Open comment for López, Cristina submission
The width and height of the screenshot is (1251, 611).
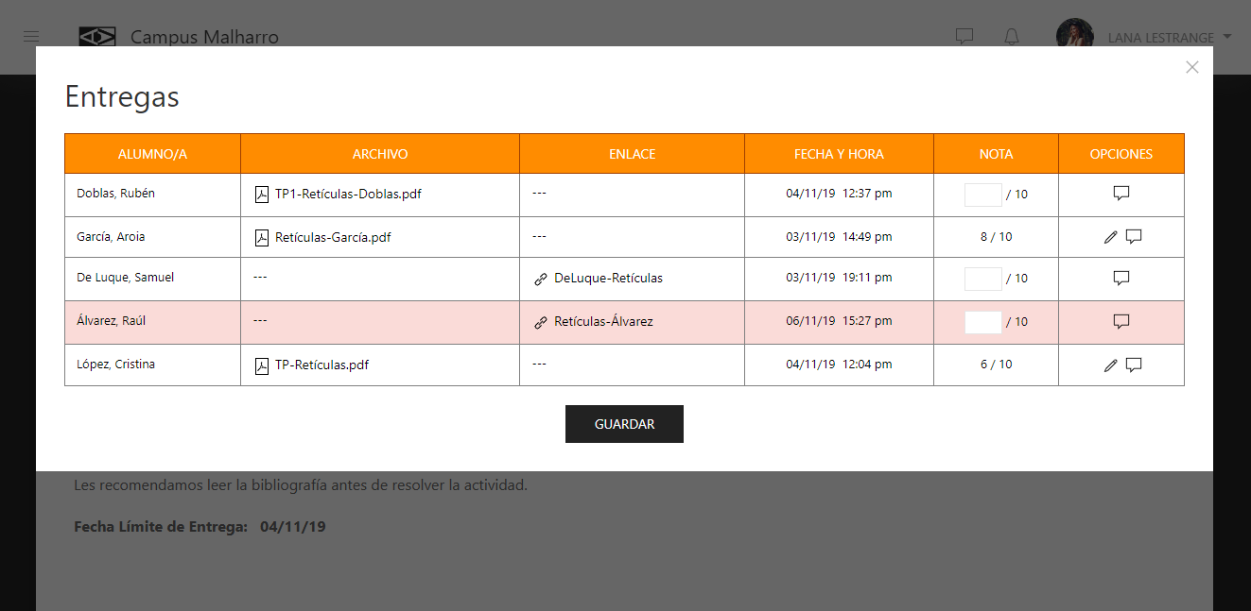click(x=1134, y=365)
